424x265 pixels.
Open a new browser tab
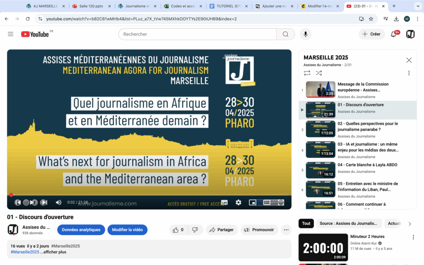pyautogui.click(x=394, y=6)
